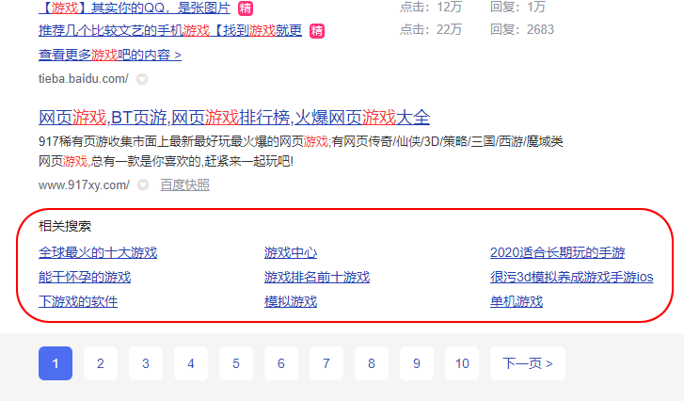This screenshot has height=401, width=684.
Task: Search related term 单机游戏
Action: 517,301
